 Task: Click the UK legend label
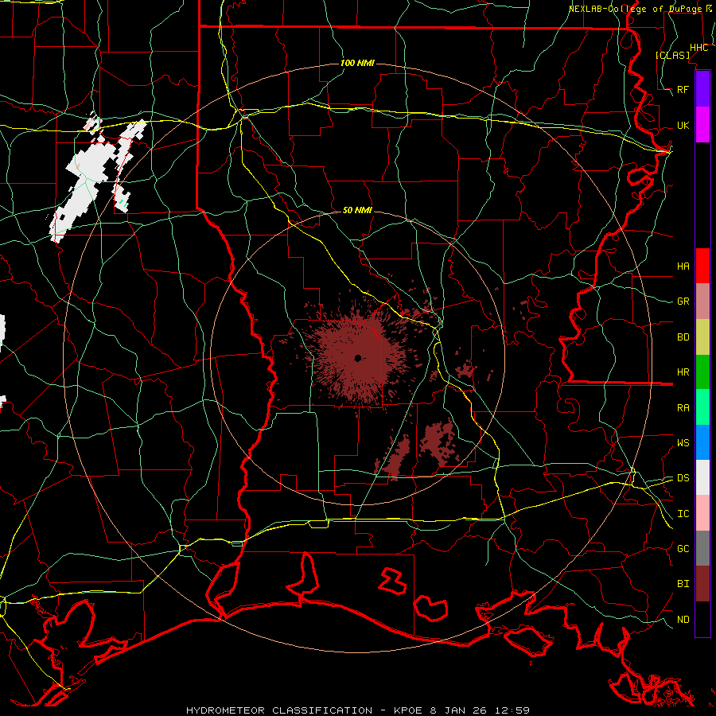pyautogui.click(x=683, y=125)
